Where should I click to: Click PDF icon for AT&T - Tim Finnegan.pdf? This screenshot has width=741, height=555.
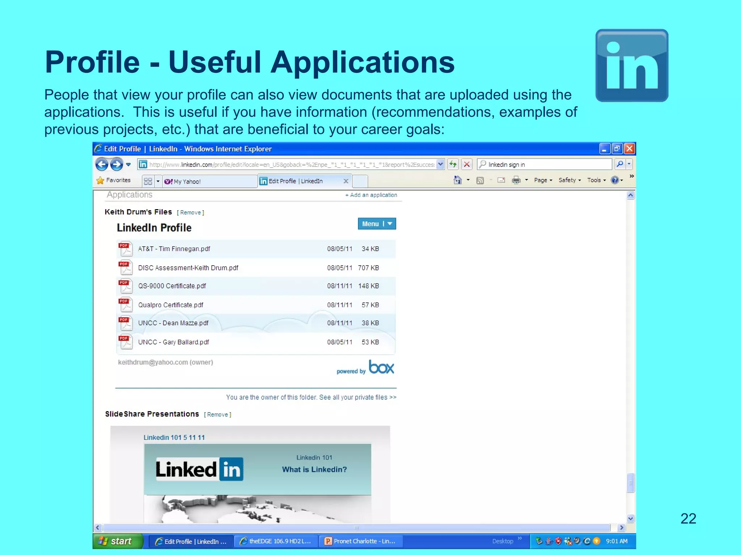pos(126,249)
